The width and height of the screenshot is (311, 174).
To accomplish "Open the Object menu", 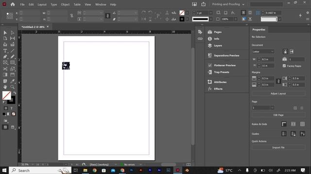I will tap(65, 4).
